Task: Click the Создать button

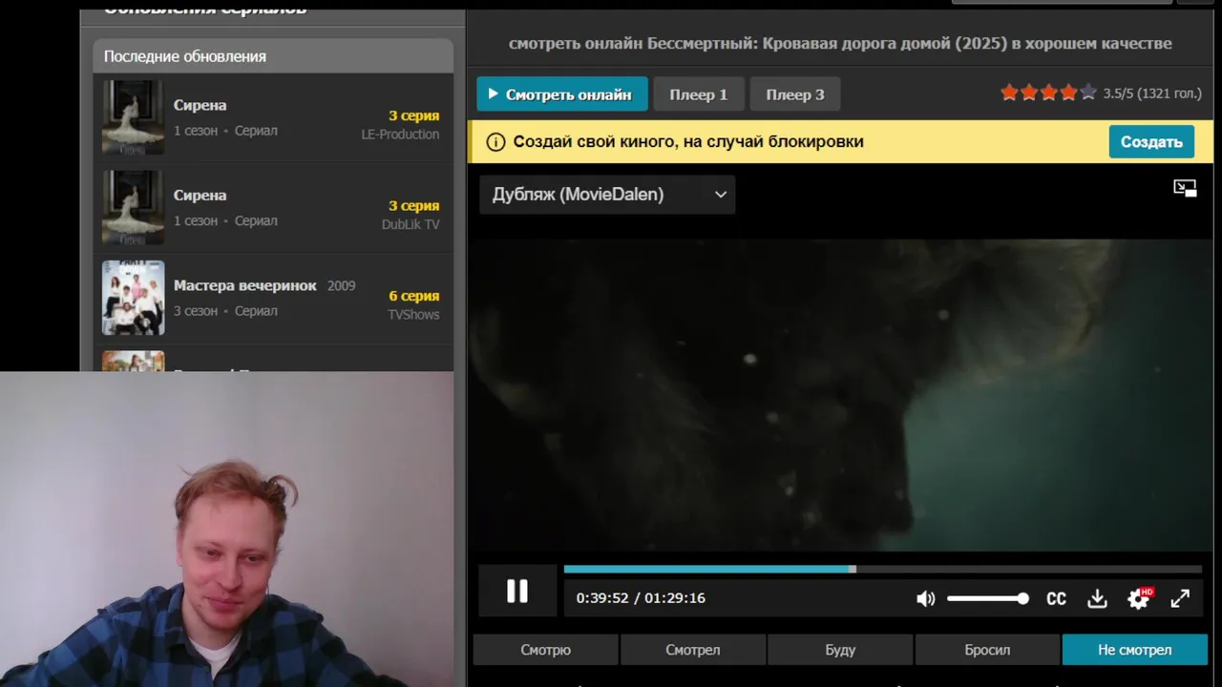Action: [1151, 142]
